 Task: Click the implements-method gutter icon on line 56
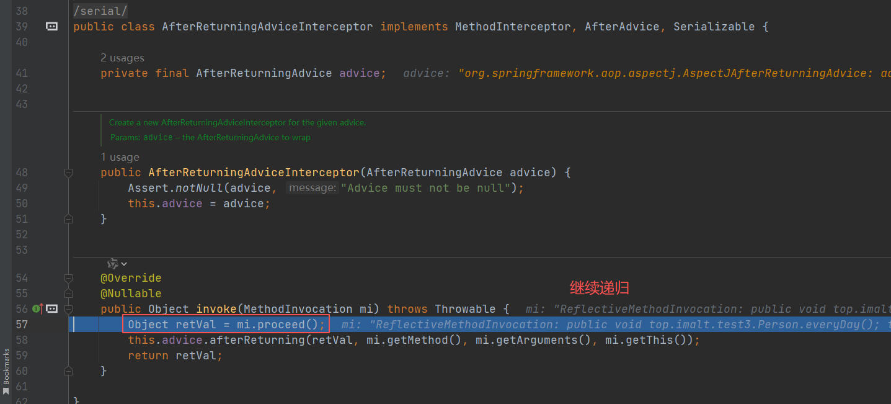pyautogui.click(x=37, y=308)
